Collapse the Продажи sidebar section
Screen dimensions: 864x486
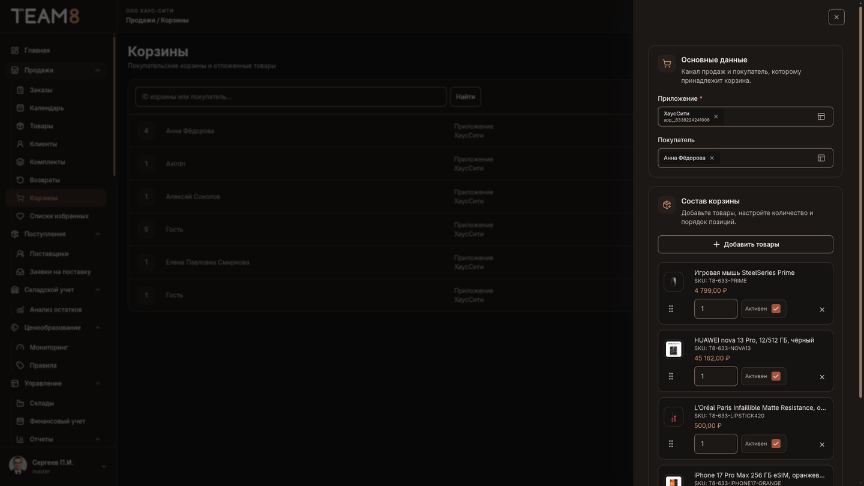pyautogui.click(x=97, y=70)
